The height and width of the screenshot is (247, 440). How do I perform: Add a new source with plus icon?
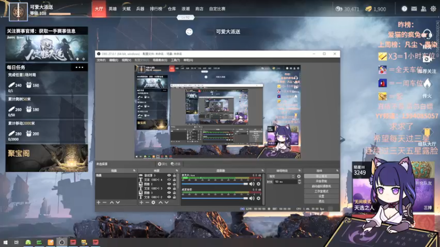pos(141,202)
